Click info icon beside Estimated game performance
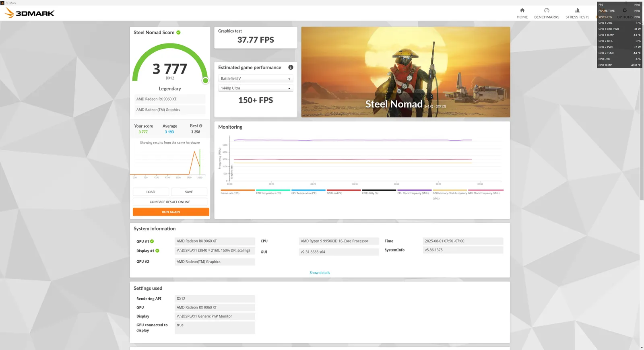644x350 pixels. pyautogui.click(x=291, y=67)
